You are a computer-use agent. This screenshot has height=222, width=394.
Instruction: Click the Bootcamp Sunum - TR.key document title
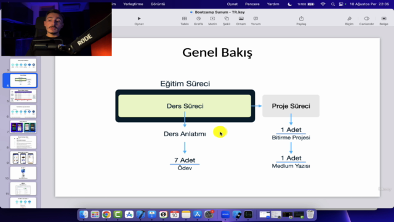(x=220, y=12)
